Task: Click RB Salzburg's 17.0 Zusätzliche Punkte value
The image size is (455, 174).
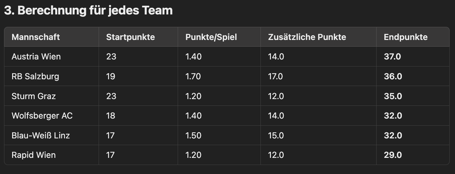Action: pos(276,76)
